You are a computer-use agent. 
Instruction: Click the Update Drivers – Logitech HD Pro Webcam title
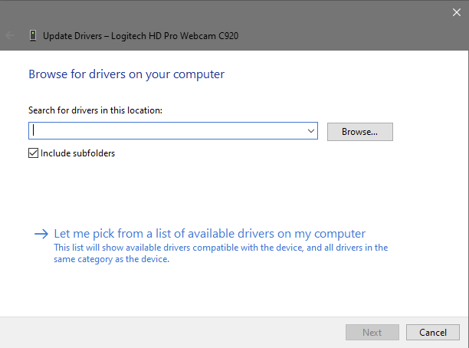pos(140,36)
